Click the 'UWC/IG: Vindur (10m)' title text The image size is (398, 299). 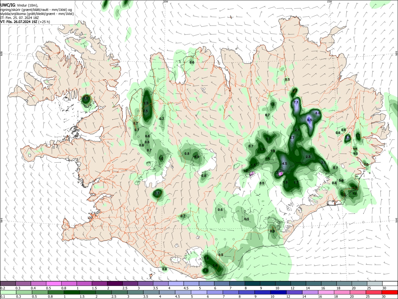click(x=19, y=5)
